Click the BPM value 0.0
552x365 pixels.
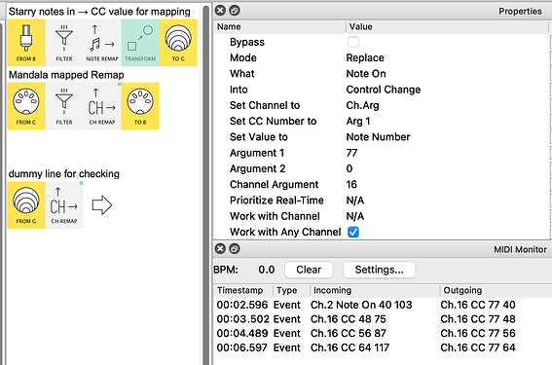point(267,270)
